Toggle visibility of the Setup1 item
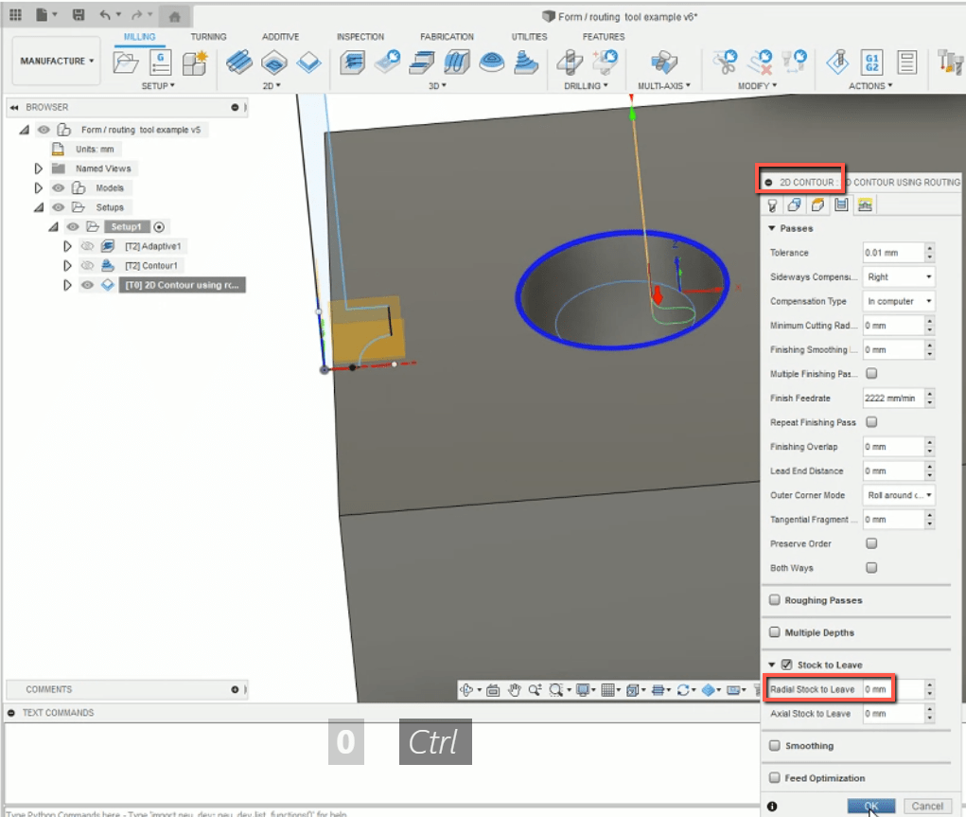This screenshot has width=966, height=817. pos(73,226)
